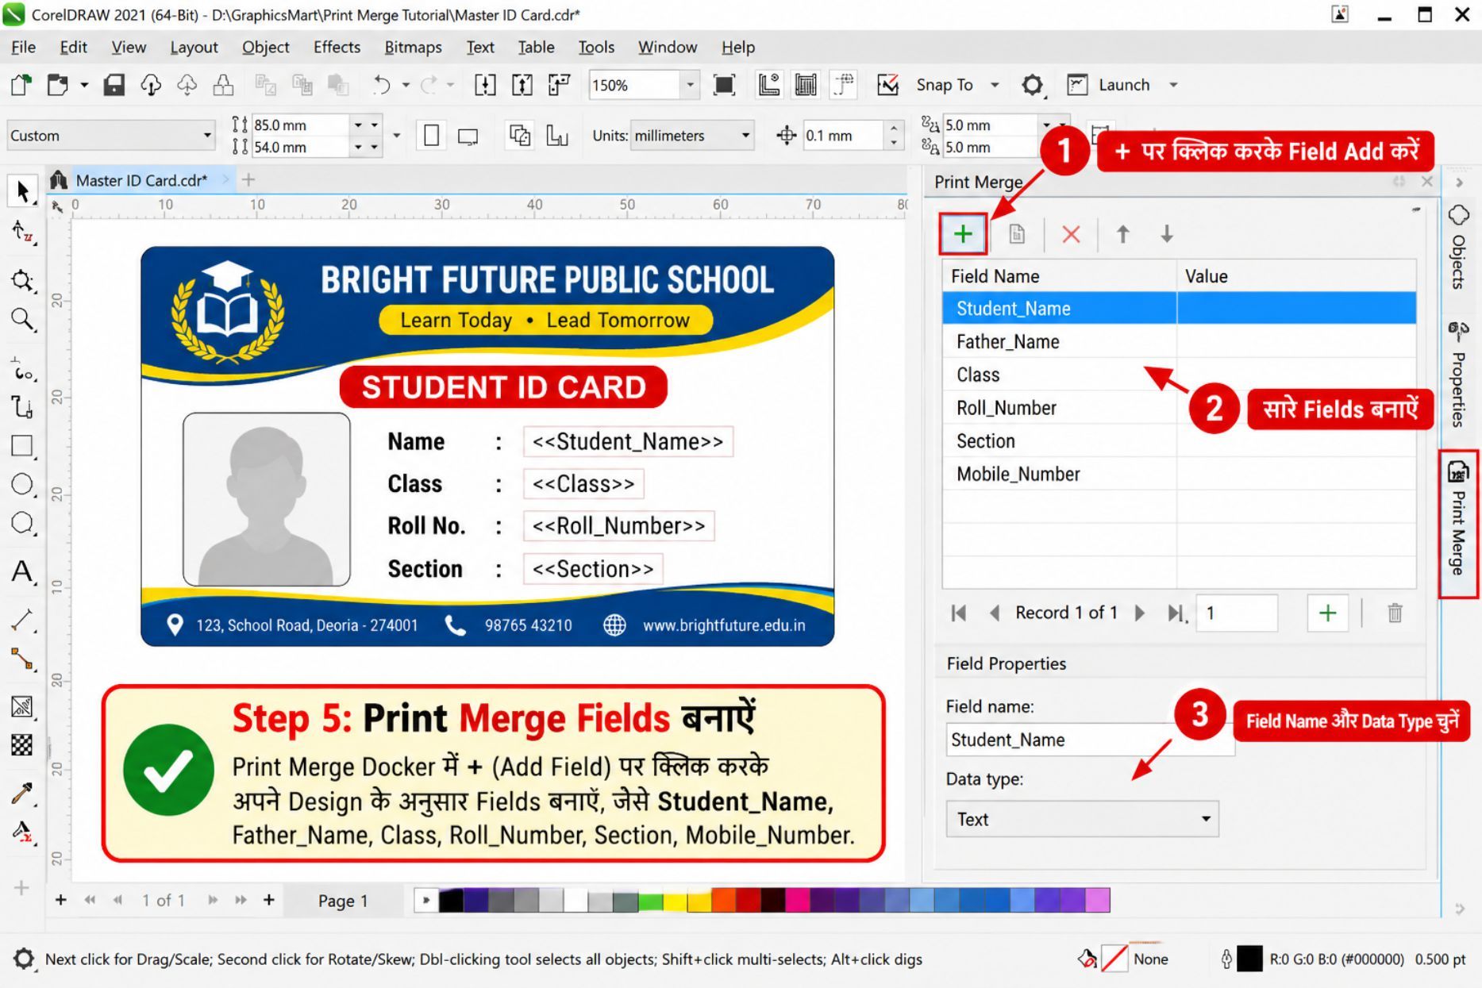Click the New document icon
This screenshot has height=988, width=1482.
(21, 85)
